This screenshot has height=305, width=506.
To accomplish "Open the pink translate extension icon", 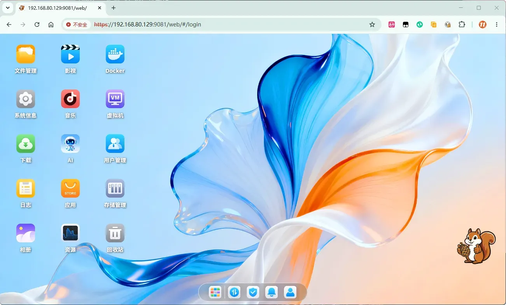I will (392, 25).
